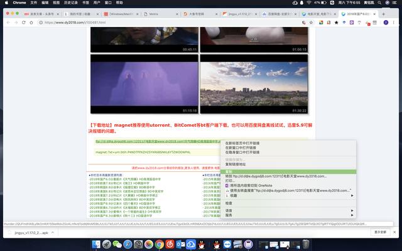Click the thumbnail stamped 01:00:15
The image size is (402, 251).
pyautogui.click(x=254, y=40)
